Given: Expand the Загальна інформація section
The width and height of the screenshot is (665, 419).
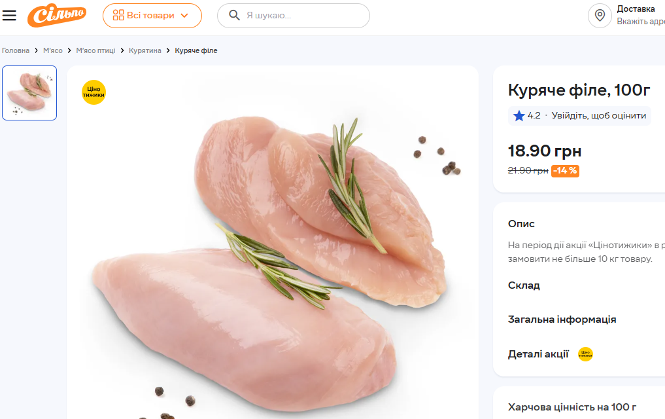Looking at the screenshot, I should coord(562,319).
